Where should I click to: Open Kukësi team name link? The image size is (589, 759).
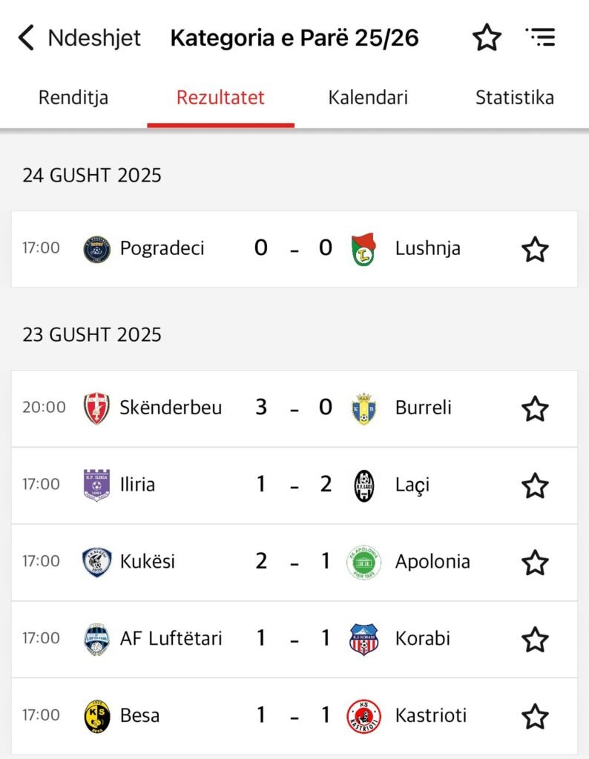click(x=148, y=562)
